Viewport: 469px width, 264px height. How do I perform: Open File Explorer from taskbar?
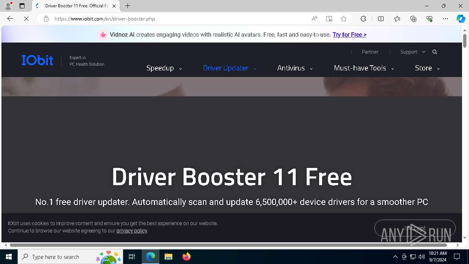point(169,257)
